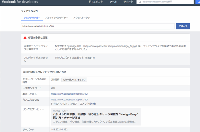Screen dimensions: 200x132
Task: Click the 2時間前 scrape time value
Action: [55, 80]
